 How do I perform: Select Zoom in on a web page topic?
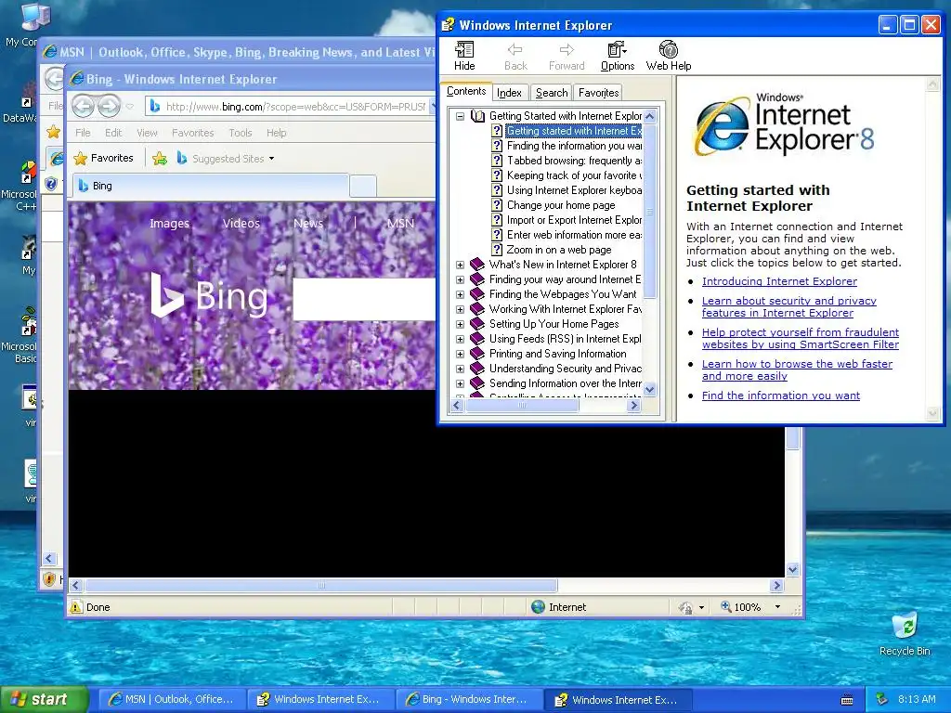pos(558,250)
